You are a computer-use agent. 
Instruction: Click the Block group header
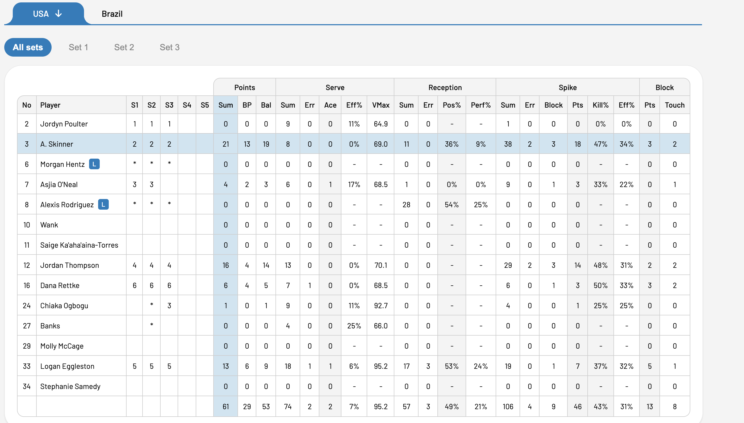click(x=665, y=87)
